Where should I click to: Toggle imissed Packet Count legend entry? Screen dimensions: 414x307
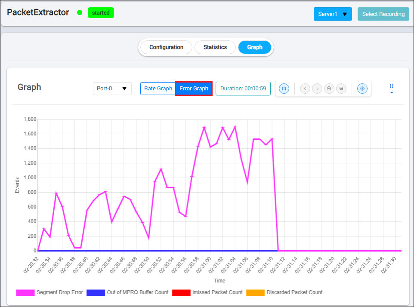pos(207,292)
